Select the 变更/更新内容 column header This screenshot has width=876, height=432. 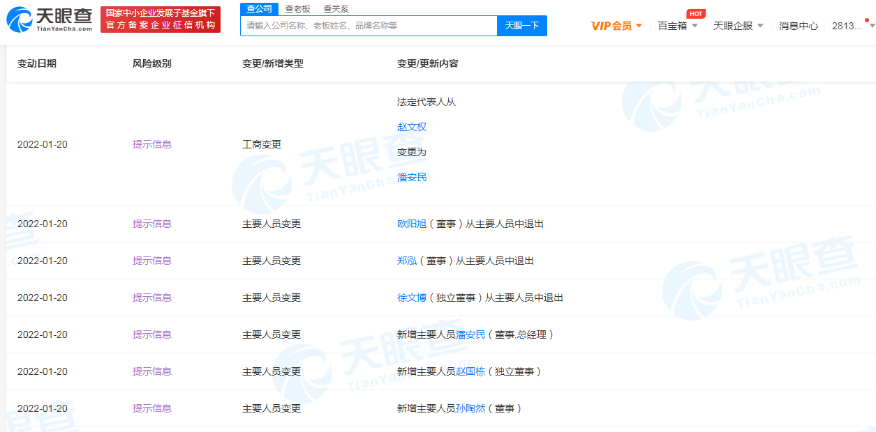pyautogui.click(x=428, y=63)
